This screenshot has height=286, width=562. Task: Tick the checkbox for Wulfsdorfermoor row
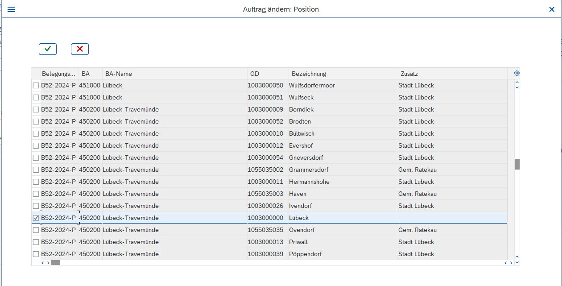point(36,86)
